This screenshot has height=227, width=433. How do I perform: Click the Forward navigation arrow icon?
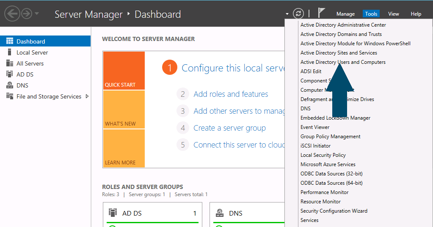(x=27, y=14)
